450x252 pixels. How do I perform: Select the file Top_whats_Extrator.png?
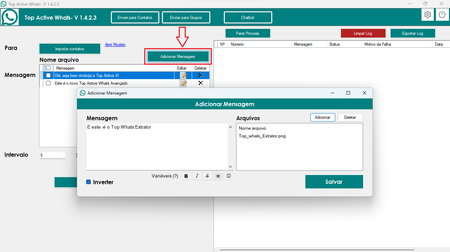pyautogui.click(x=262, y=136)
